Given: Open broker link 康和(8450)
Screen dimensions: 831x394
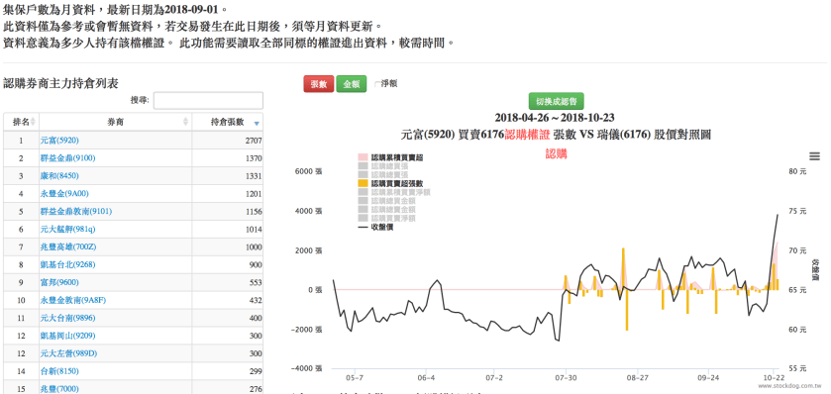Looking at the screenshot, I should [59, 176].
